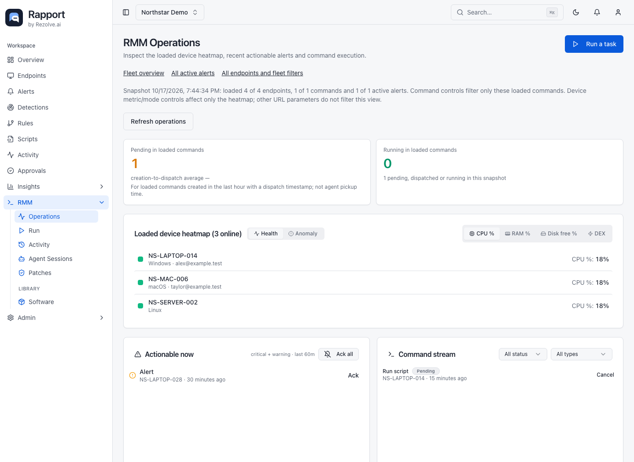Open RMM Run subpage
The height and width of the screenshot is (462, 634).
click(x=56, y=231)
